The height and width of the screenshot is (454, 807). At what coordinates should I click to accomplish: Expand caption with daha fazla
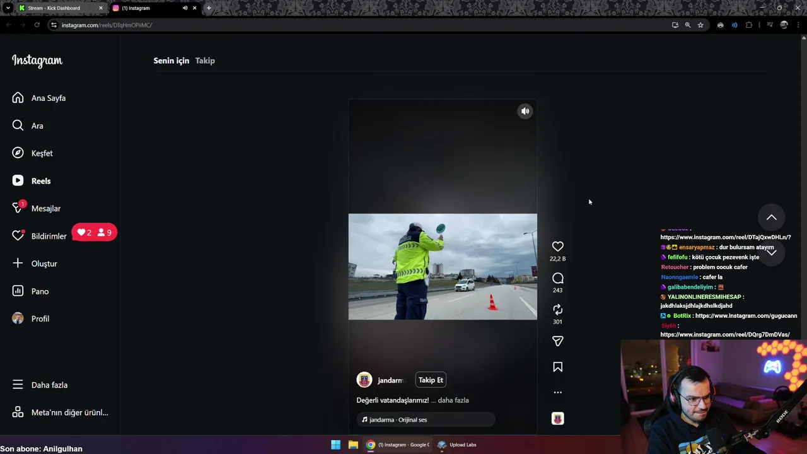click(x=453, y=400)
